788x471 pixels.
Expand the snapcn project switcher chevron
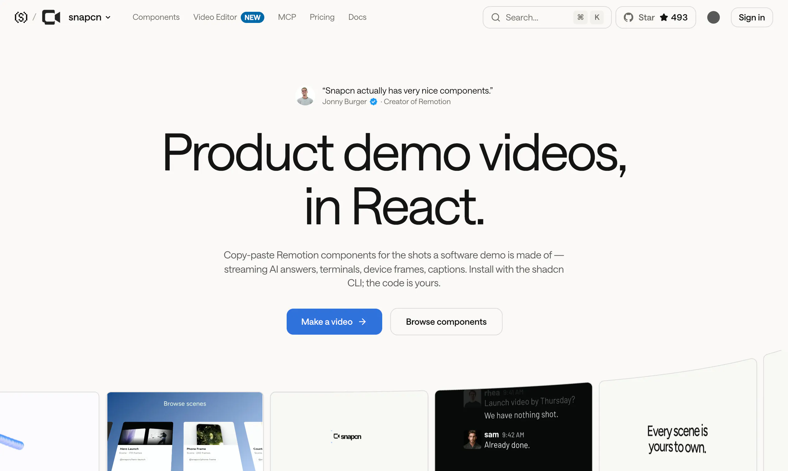point(108,17)
